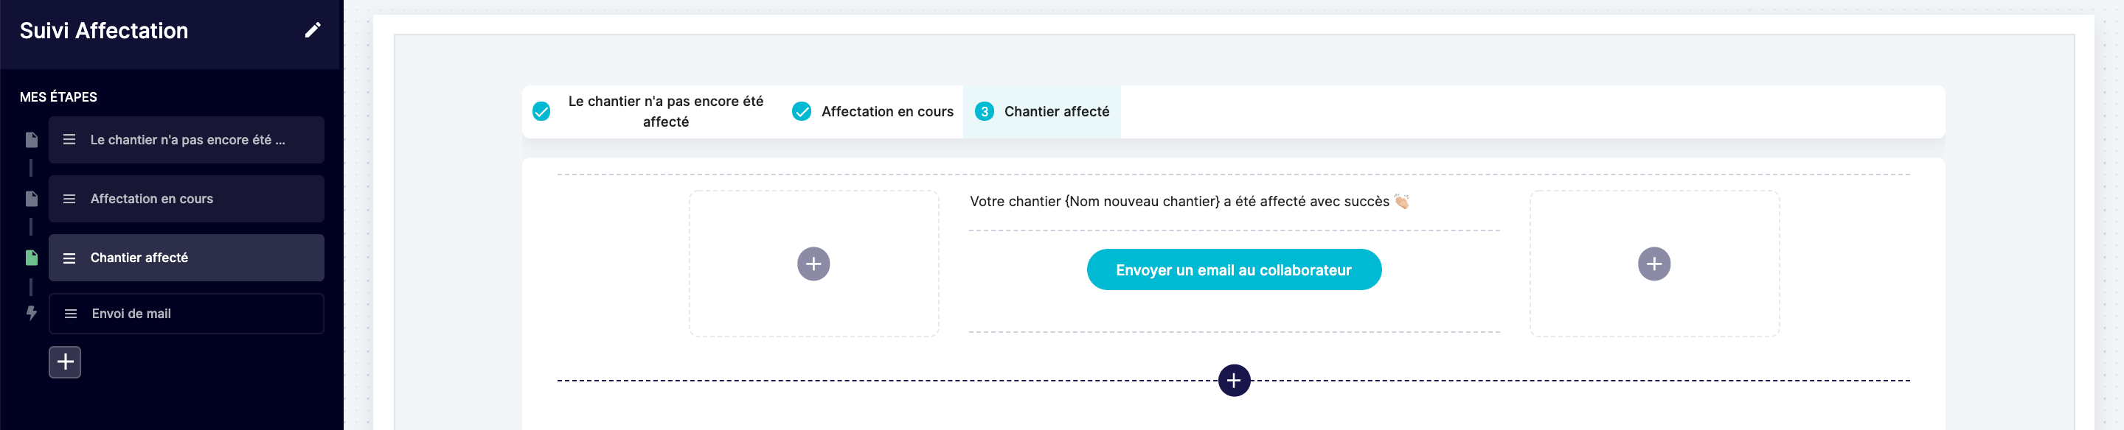Viewport: 2124px width, 430px height.
Task: Select the Chantier affecté stepper tab
Action: tap(1041, 111)
